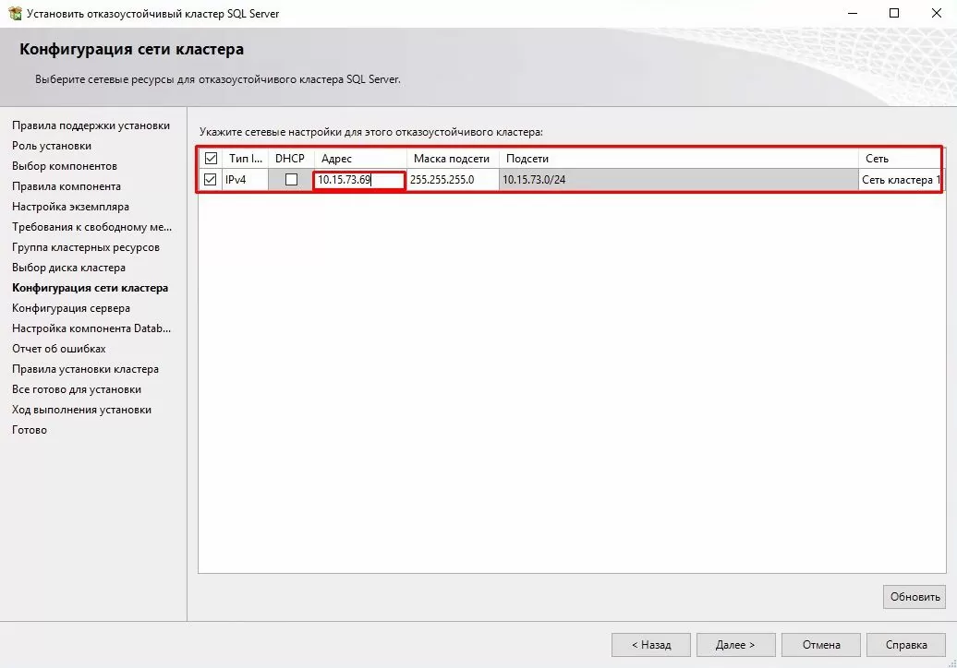Click the subnet cell 10.15.73.0/24
The image size is (957, 668).
tap(679, 180)
